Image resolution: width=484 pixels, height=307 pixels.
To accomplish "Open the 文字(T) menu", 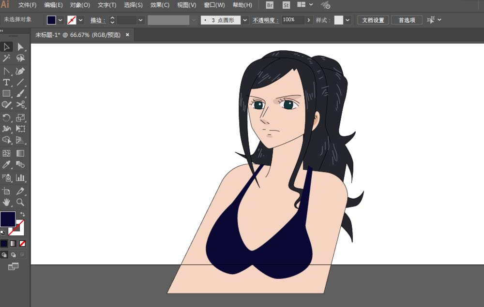I will click(107, 5).
